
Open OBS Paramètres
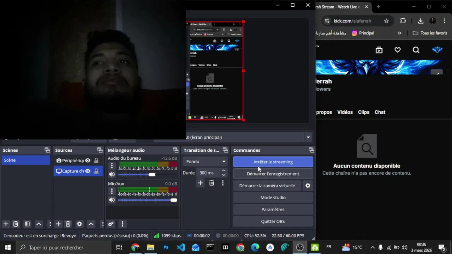point(273,210)
